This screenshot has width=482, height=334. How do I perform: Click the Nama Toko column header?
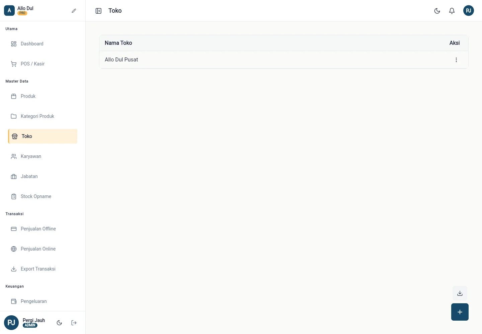click(x=118, y=43)
